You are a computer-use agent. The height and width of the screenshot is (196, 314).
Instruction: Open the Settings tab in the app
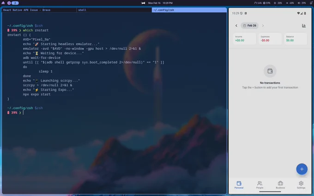301,185
